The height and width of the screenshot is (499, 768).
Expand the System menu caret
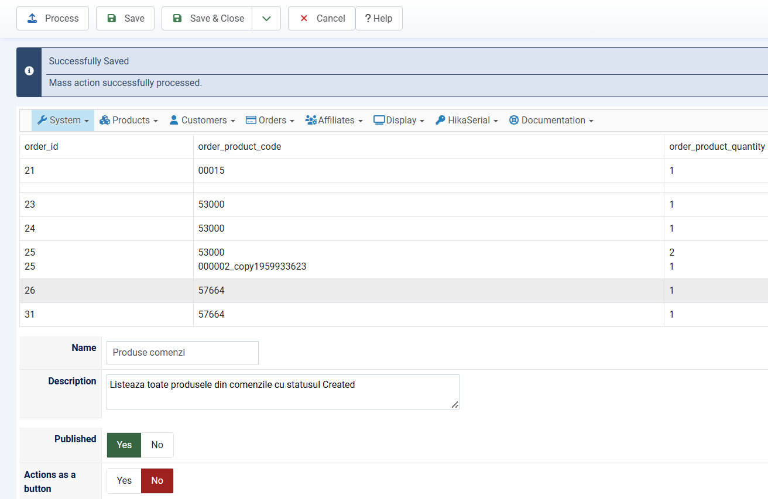tap(87, 121)
